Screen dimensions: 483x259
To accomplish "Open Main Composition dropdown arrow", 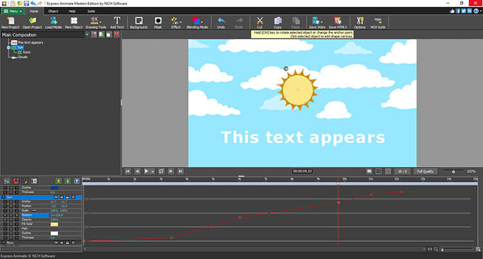I will tap(87, 35).
